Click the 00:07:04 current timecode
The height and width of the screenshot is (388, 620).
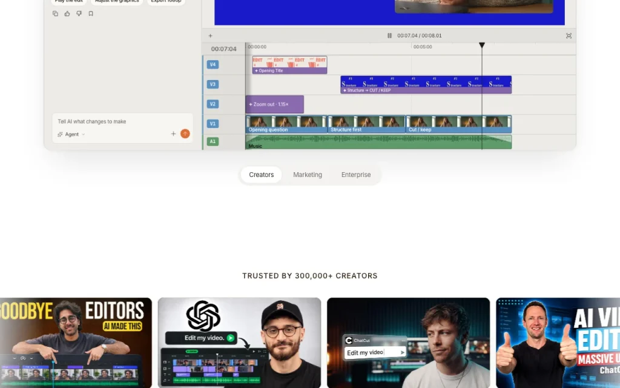(x=223, y=48)
